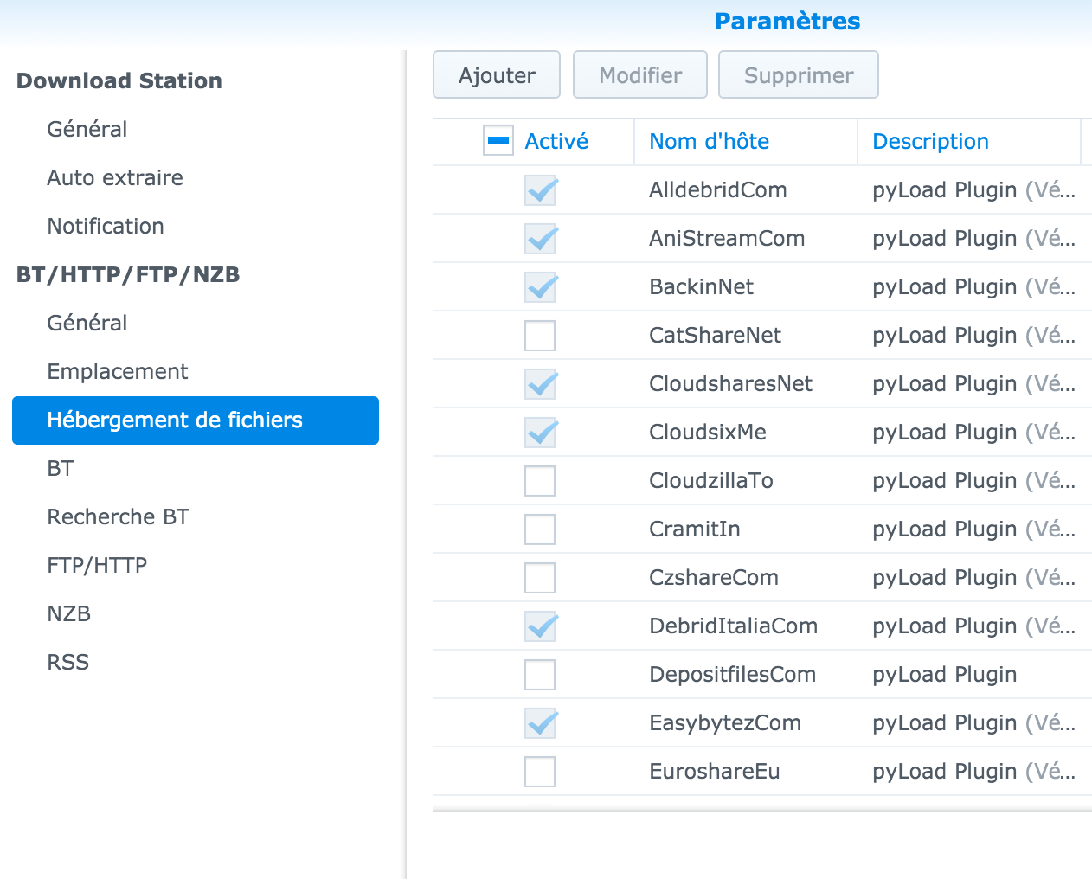Uncheck the EasybytezCom checkbox
This screenshot has width=1092, height=879.
pos(540,723)
